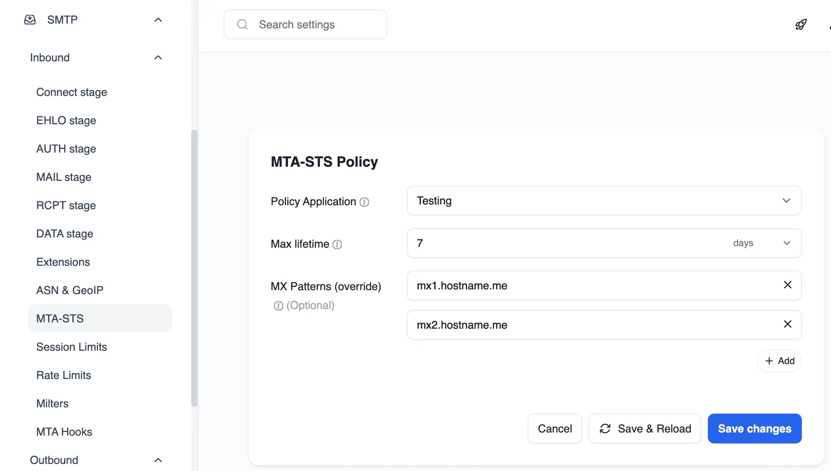
Task: Open the Session Limits settings
Action: (72, 347)
